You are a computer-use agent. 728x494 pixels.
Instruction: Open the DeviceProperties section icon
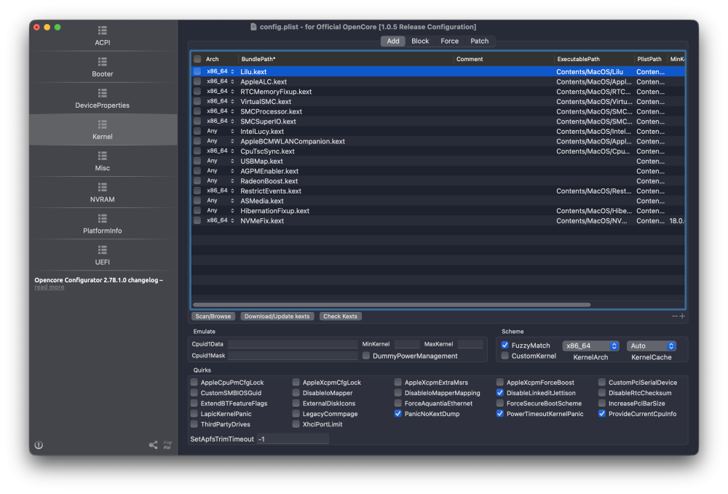point(103,93)
